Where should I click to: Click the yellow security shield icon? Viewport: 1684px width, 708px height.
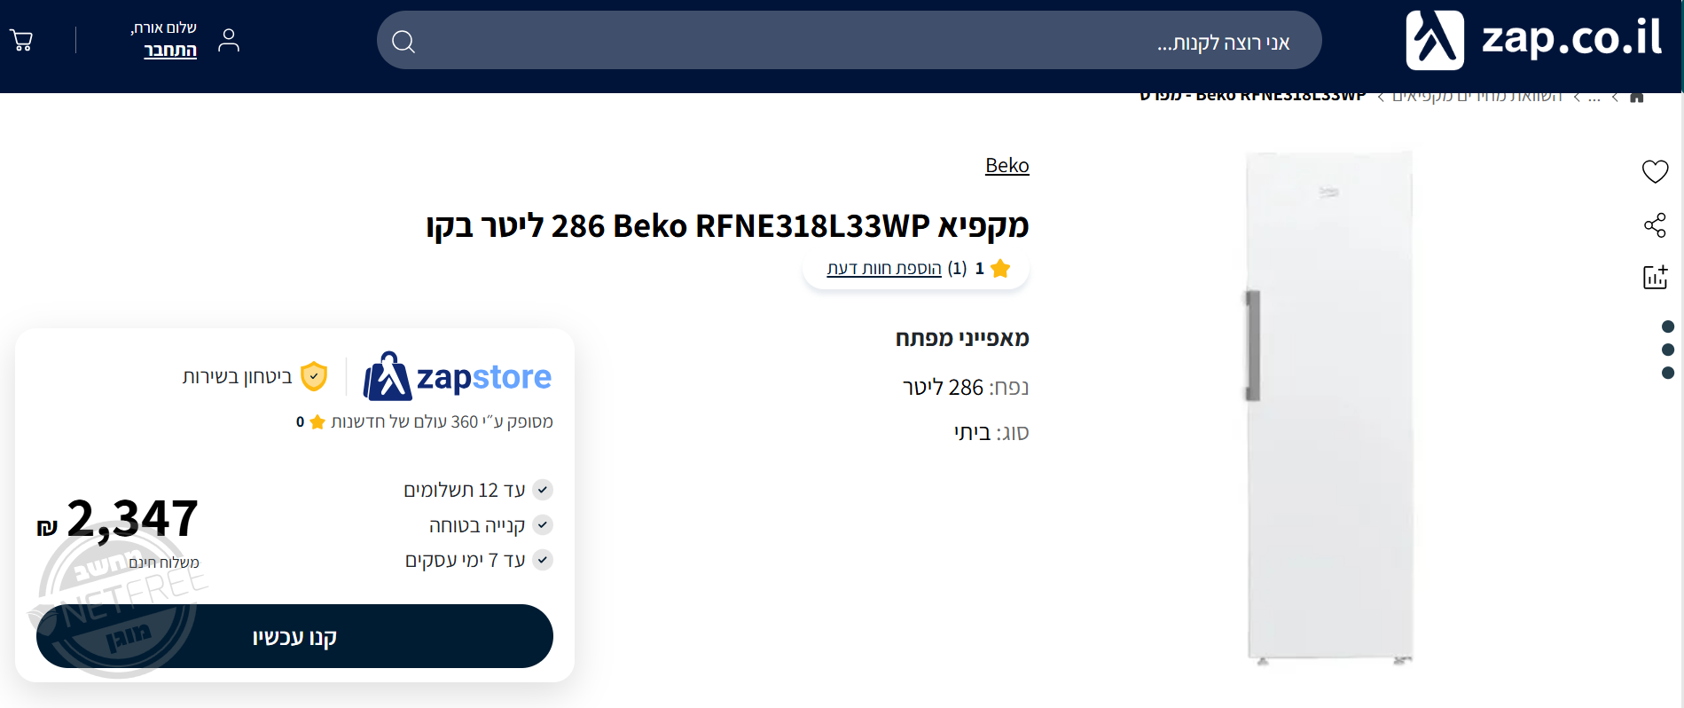click(x=312, y=376)
